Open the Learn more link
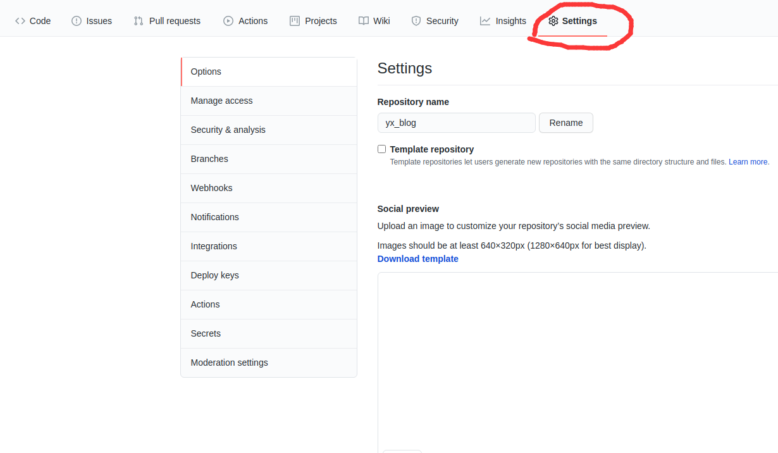 748,161
